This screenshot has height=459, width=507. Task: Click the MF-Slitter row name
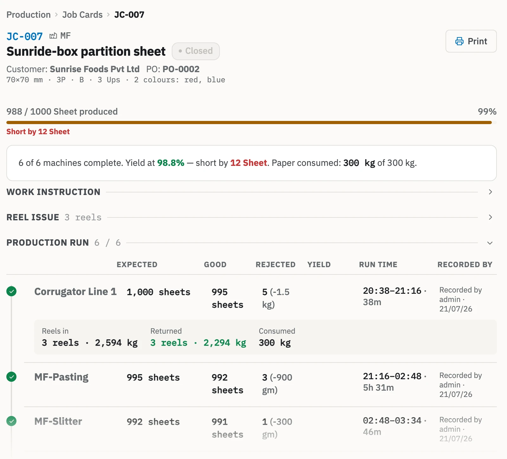coord(58,421)
